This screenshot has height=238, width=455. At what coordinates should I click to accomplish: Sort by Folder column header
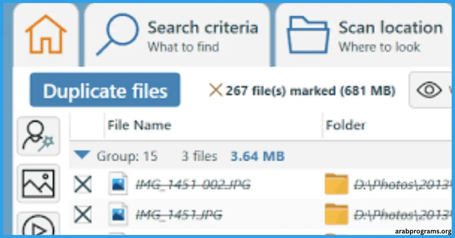(x=346, y=125)
